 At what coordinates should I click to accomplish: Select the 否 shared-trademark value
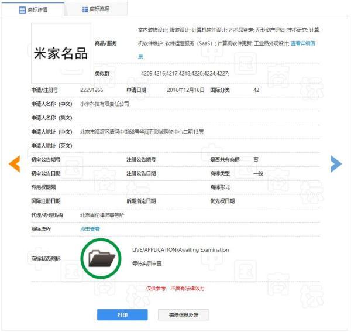(256, 159)
